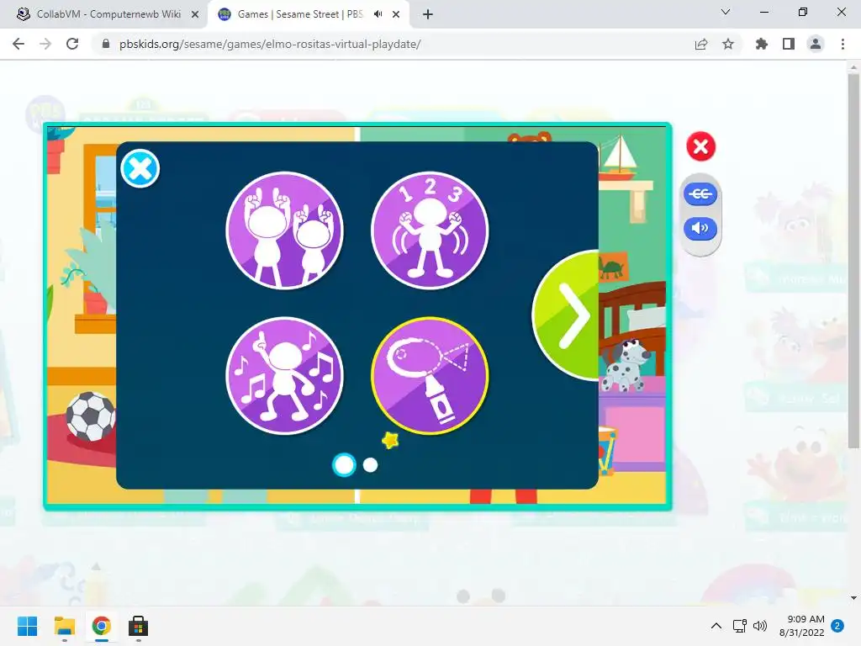Switch to second page indicator dot
This screenshot has width=861, height=646.
pyautogui.click(x=371, y=464)
